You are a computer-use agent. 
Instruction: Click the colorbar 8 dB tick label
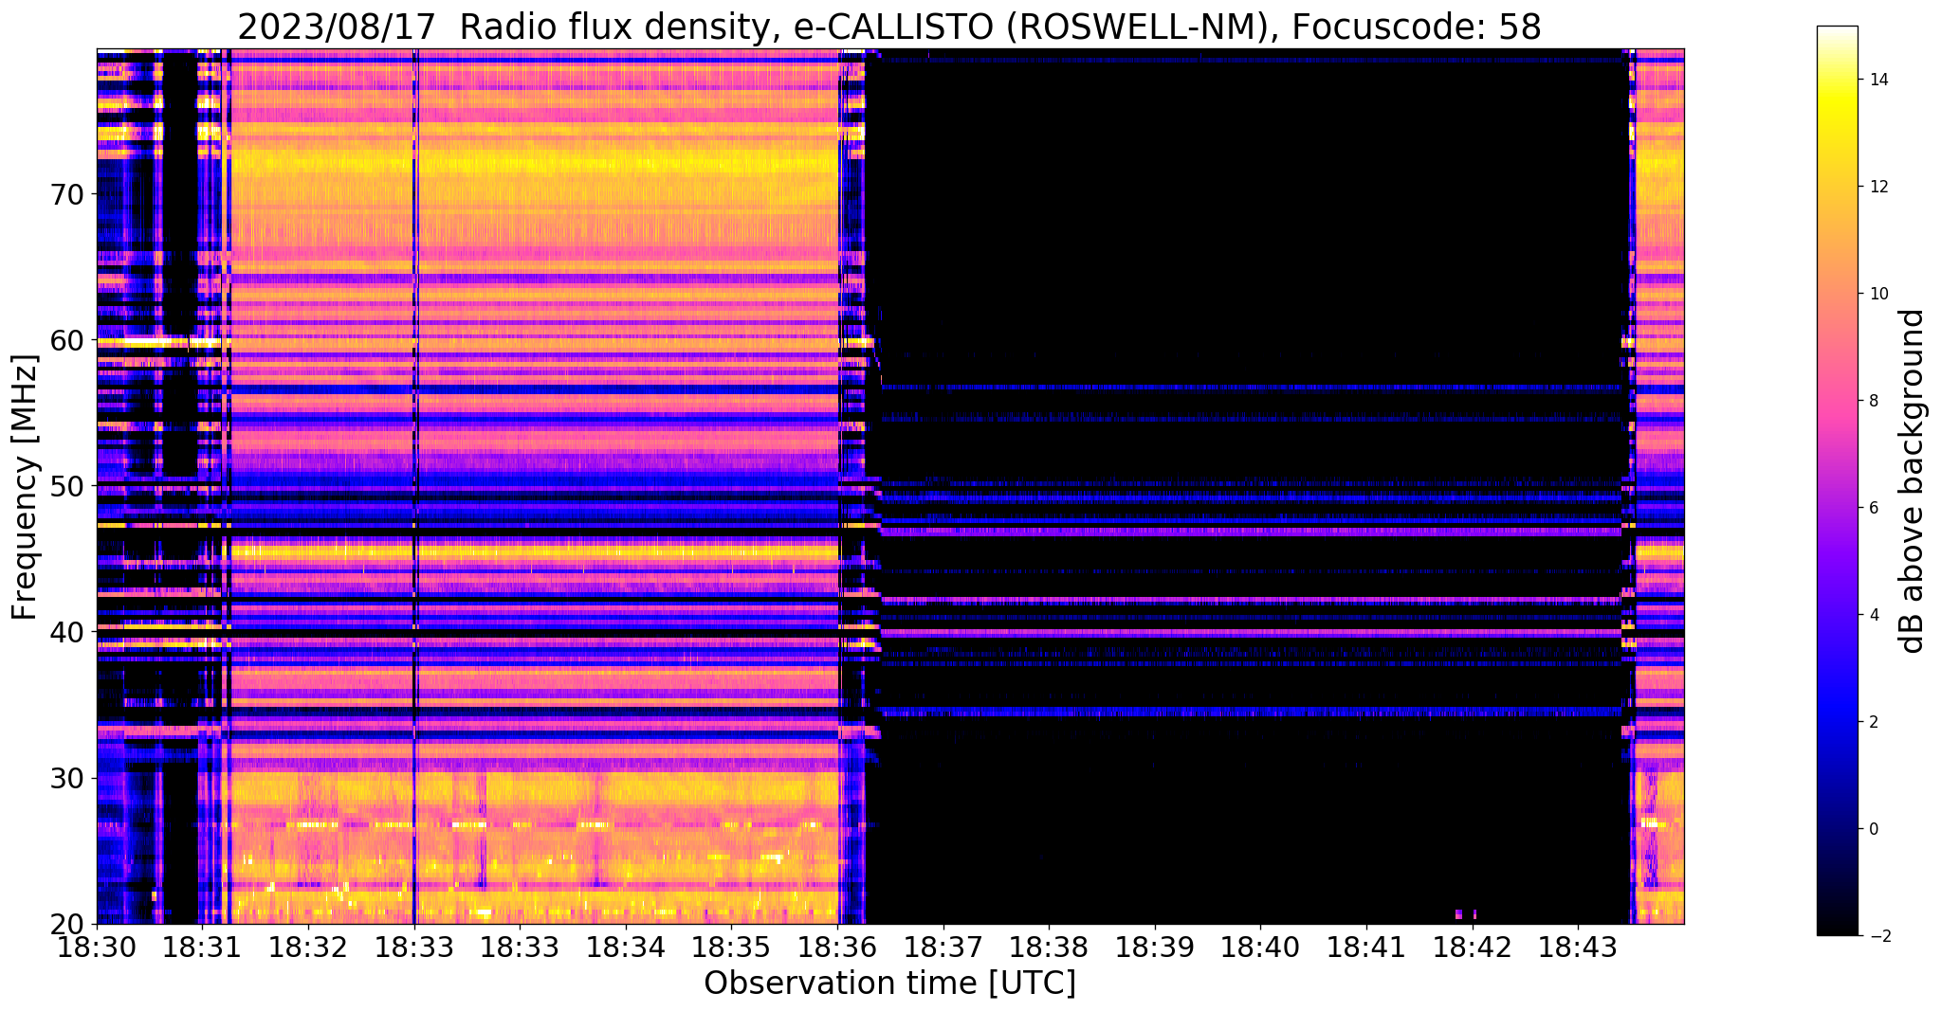pos(1874,401)
